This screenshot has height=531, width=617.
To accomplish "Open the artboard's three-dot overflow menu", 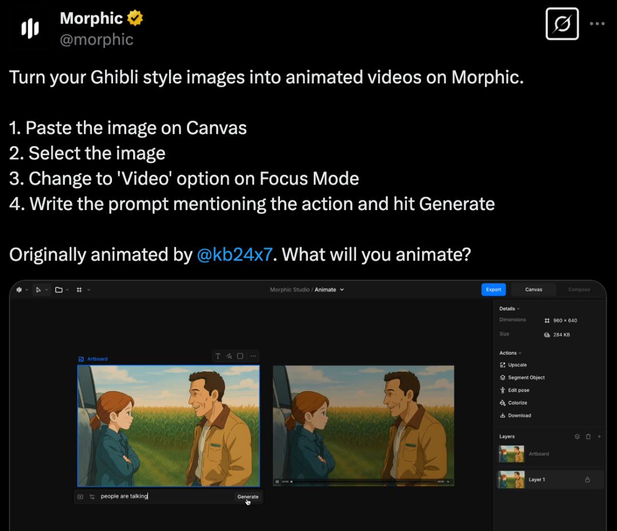I will [x=253, y=356].
